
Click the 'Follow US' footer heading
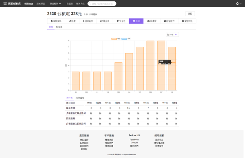134,135
